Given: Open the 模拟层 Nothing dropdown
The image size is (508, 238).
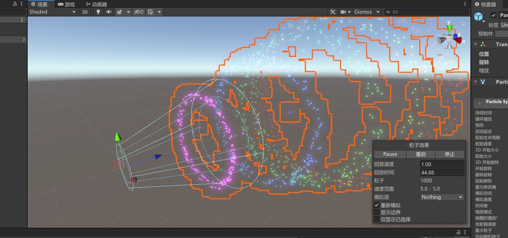Looking at the screenshot, I should [x=442, y=197].
